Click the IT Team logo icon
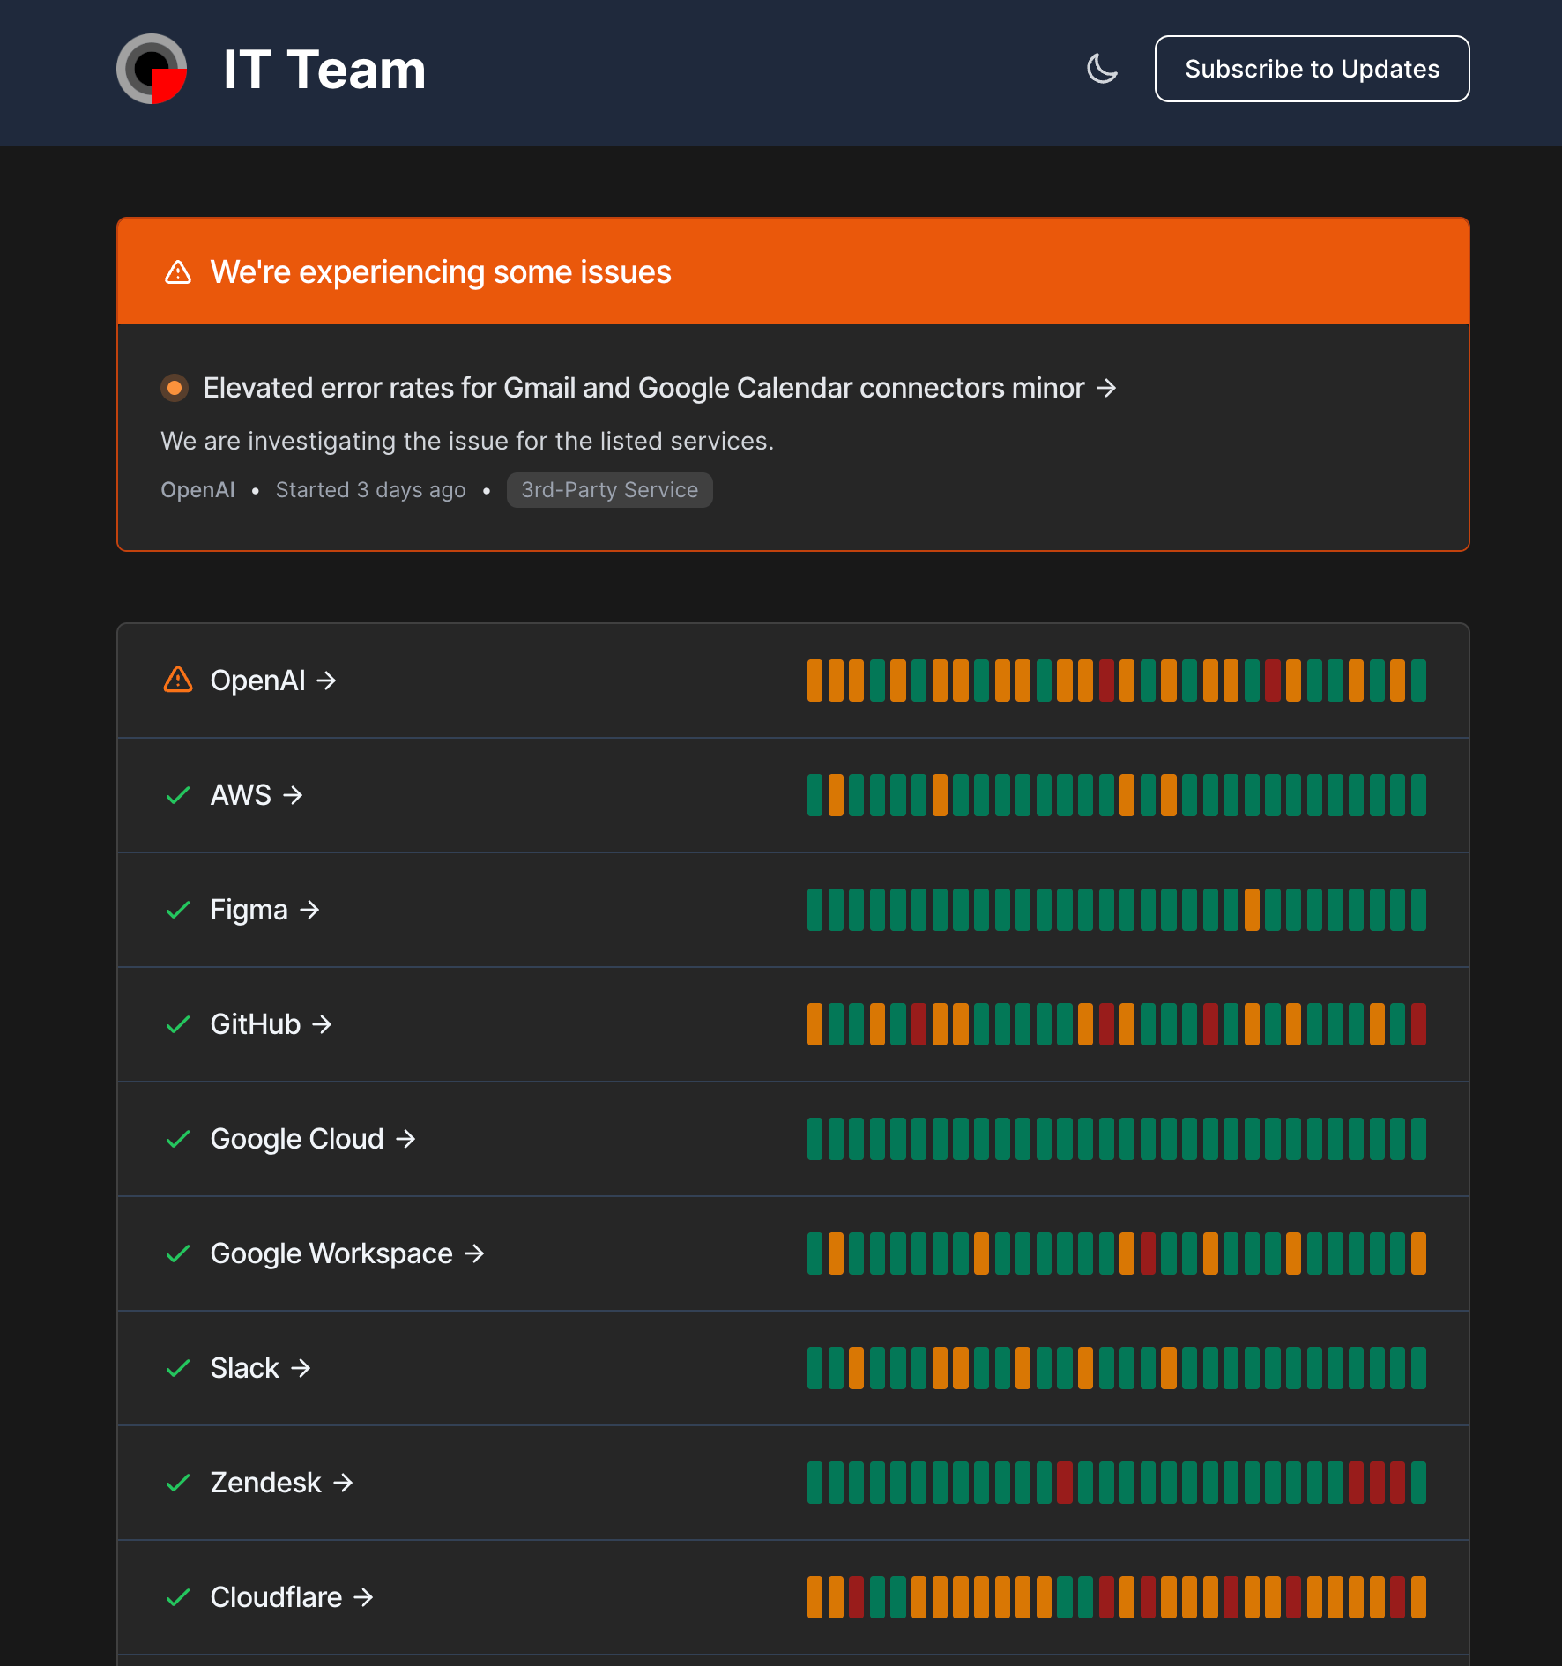 152,69
